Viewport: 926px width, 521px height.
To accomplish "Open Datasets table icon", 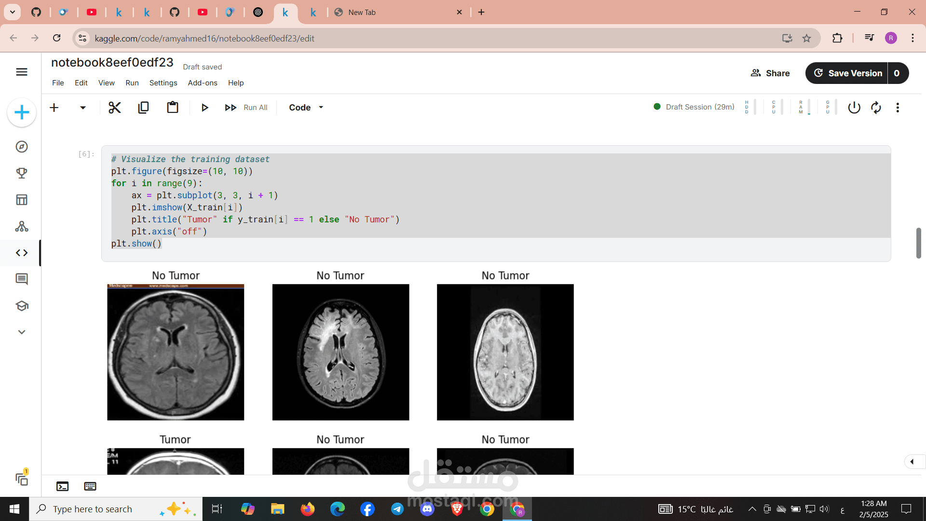I will [22, 200].
